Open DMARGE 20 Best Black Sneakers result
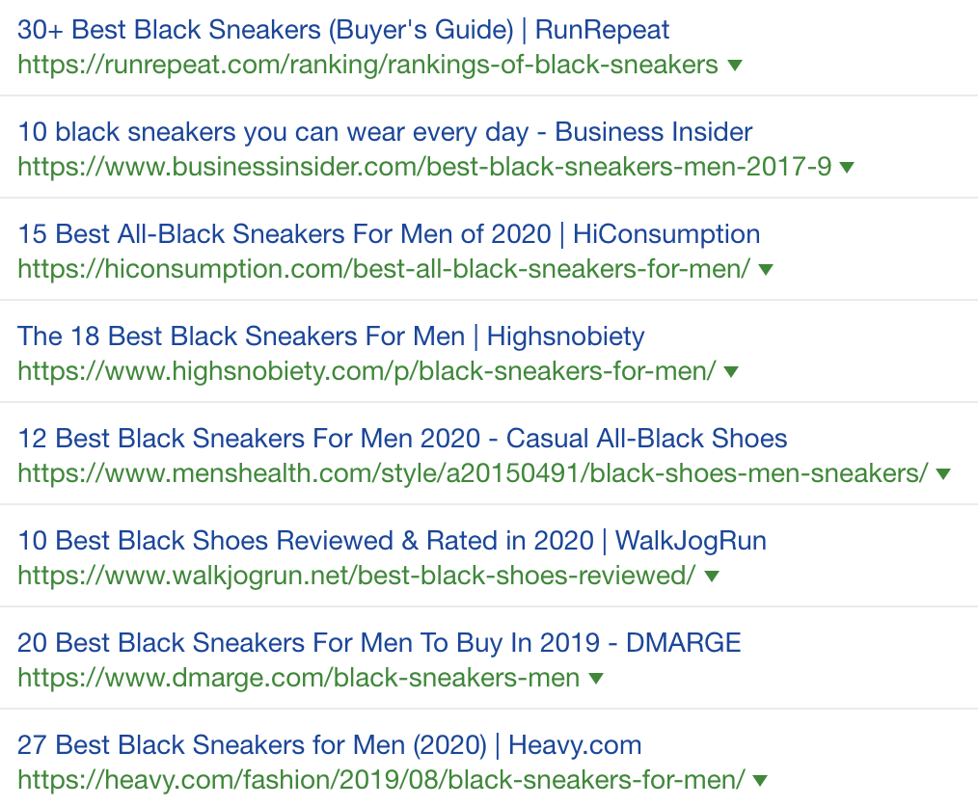The width and height of the screenshot is (978, 806). tap(379, 643)
